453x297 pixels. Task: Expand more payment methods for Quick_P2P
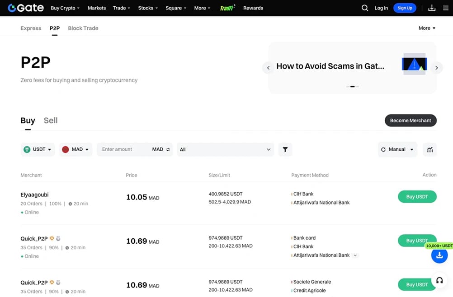tap(355, 255)
